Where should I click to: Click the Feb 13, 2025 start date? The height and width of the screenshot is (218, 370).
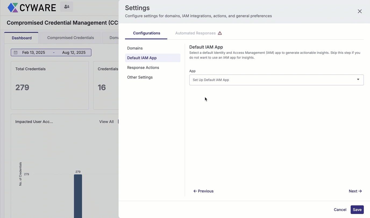click(34, 52)
